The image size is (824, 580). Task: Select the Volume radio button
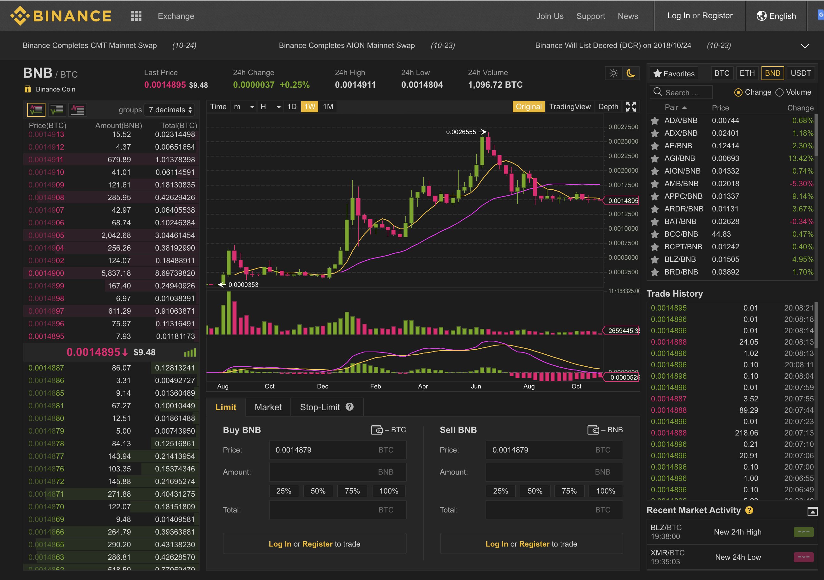pos(779,92)
